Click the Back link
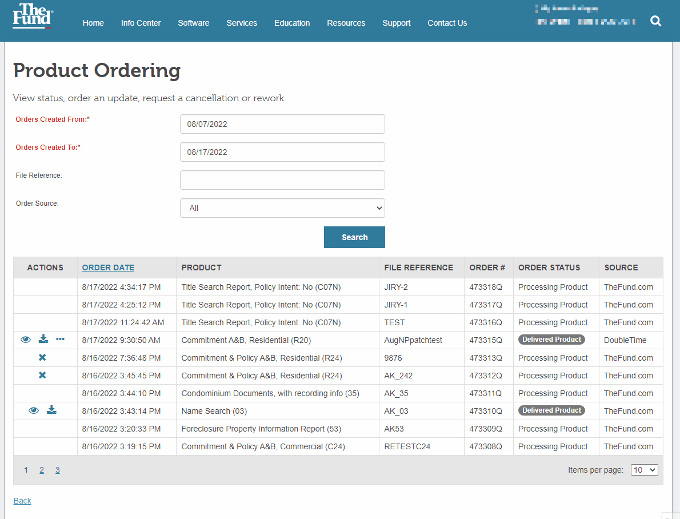Screen dimensions: 680x519 point(22,501)
